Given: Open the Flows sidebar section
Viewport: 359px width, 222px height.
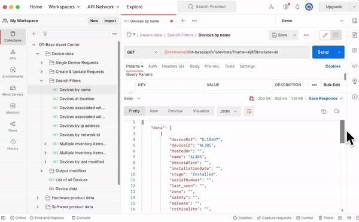Looking at the screenshot, I should (x=13, y=127).
